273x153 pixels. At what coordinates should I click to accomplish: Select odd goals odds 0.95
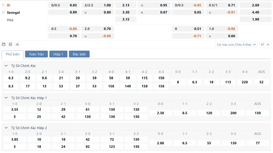point(154,5)
